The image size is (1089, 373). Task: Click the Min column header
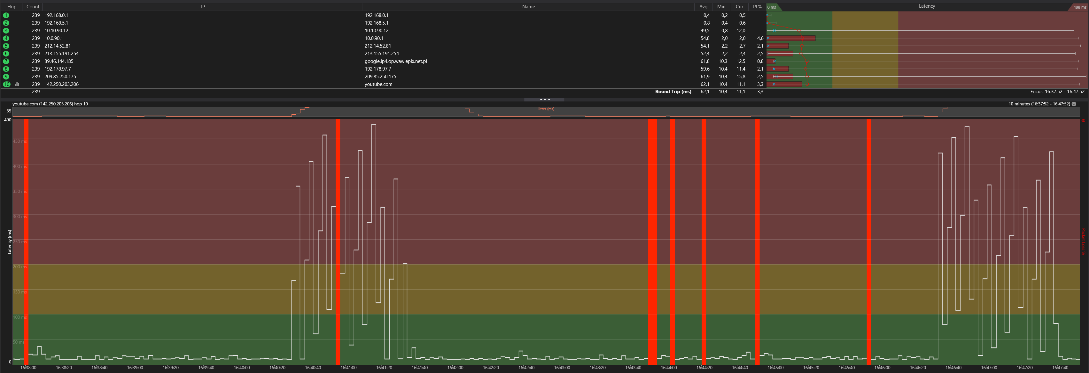pyautogui.click(x=721, y=7)
